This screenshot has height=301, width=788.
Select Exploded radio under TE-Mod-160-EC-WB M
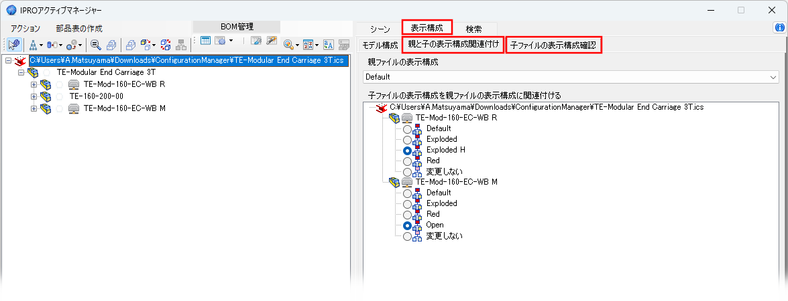click(x=407, y=204)
